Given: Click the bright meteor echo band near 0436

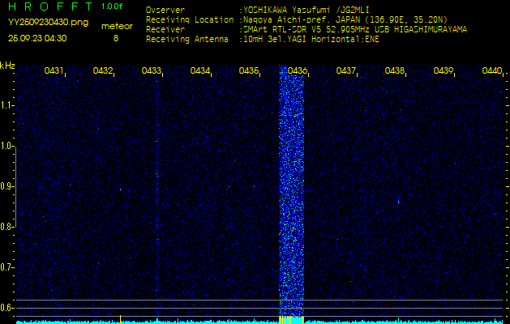Looking at the screenshot, I should click(x=291, y=192).
